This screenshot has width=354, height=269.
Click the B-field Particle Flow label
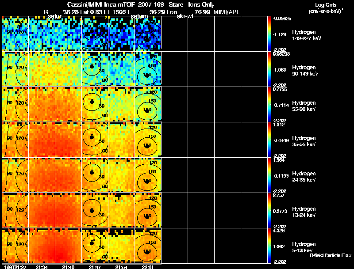(x=331, y=255)
